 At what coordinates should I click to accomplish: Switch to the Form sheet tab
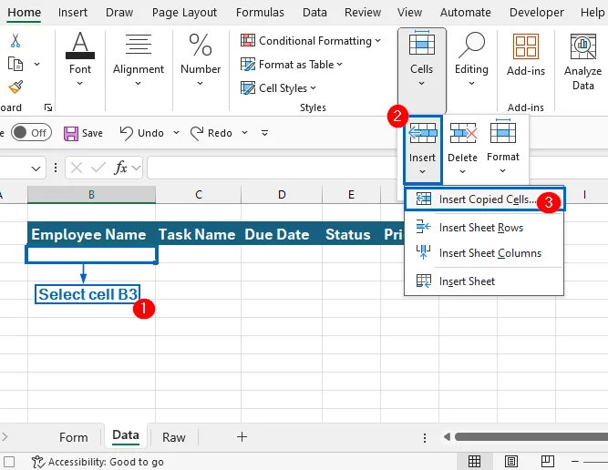[x=73, y=437]
